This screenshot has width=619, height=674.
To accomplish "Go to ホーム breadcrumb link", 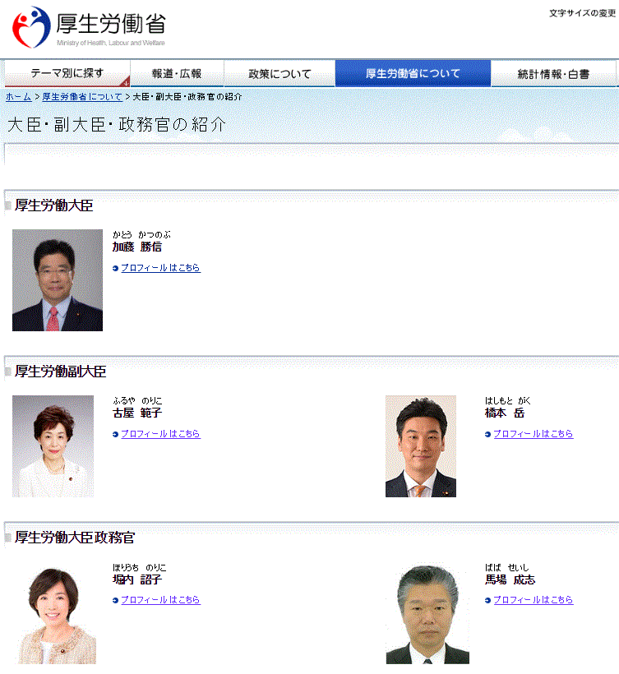I will pyautogui.click(x=18, y=97).
